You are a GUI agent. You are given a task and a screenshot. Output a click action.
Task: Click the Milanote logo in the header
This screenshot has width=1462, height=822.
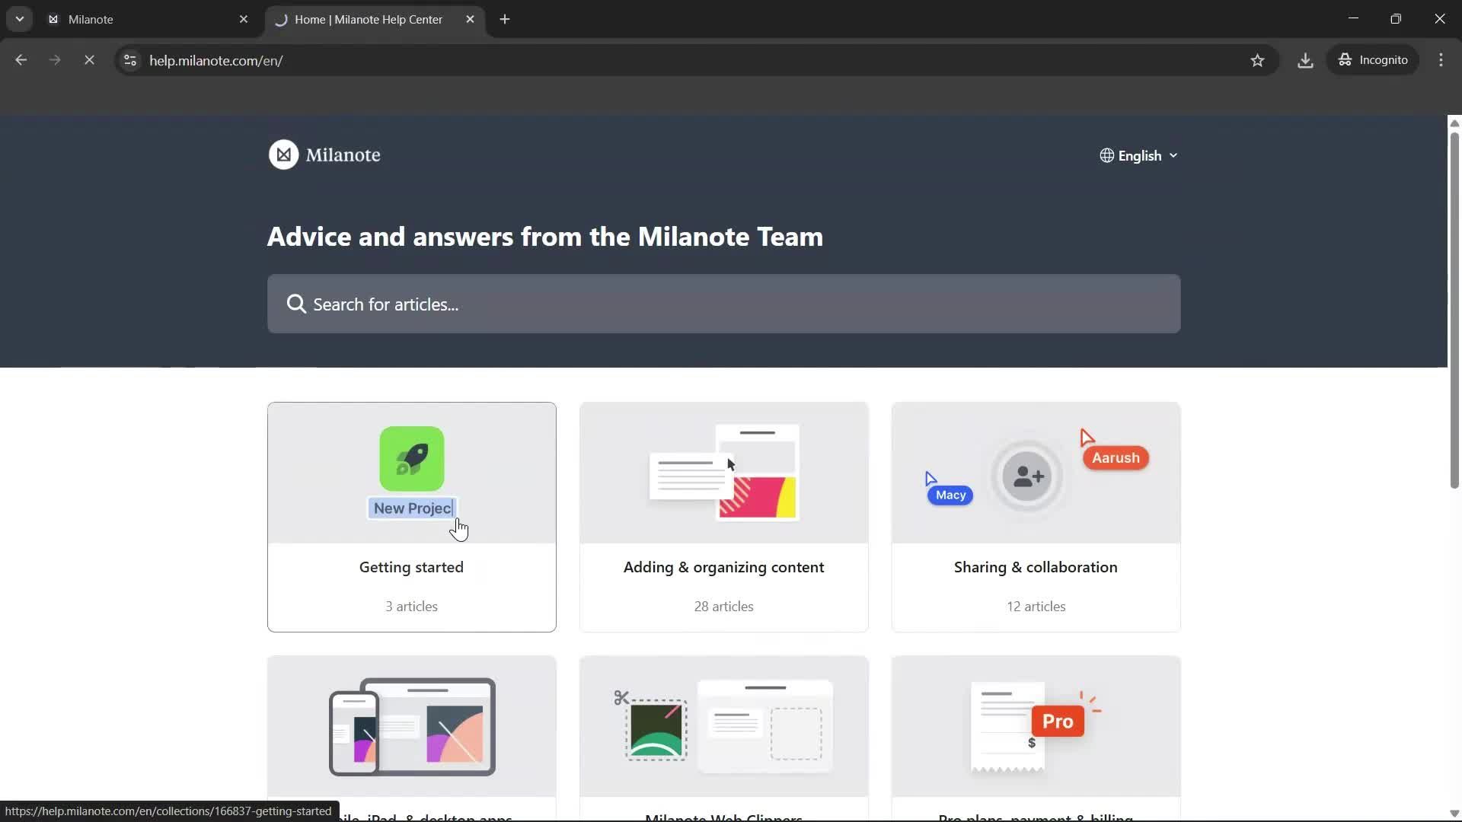324,155
